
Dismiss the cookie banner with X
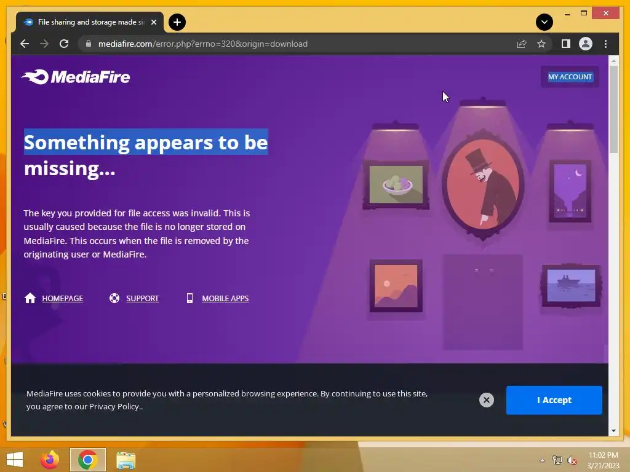[487, 399]
